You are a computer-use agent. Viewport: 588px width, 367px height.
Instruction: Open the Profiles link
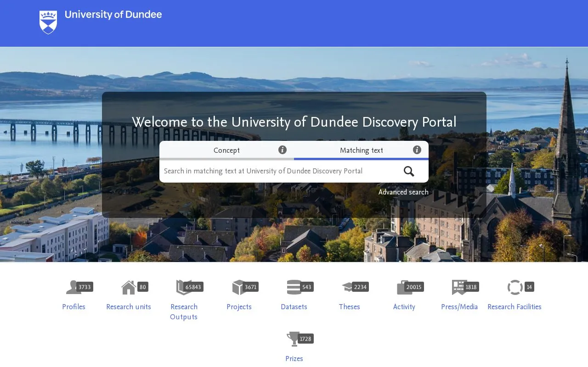(x=73, y=307)
